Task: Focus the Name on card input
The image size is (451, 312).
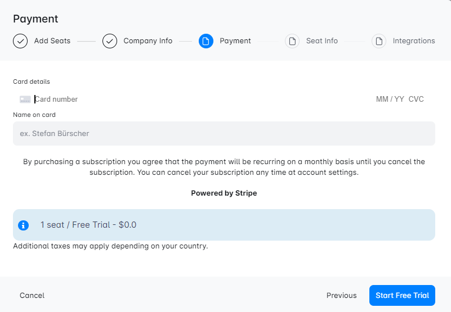Action: (x=224, y=134)
